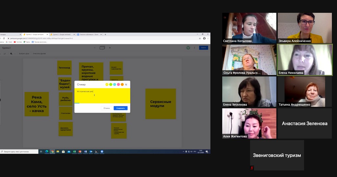The width and height of the screenshot is (337, 177).
Task: Select the yellow sticker color
Action: (x=107, y=84)
